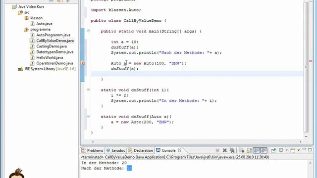The image size is (317, 178).
Task: Toggle Pin Console button
Action: [273, 150]
